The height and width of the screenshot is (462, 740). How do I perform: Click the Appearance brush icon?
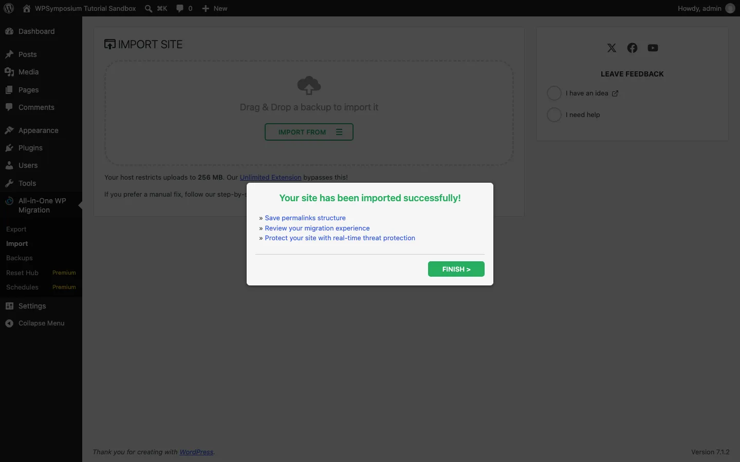pos(9,130)
